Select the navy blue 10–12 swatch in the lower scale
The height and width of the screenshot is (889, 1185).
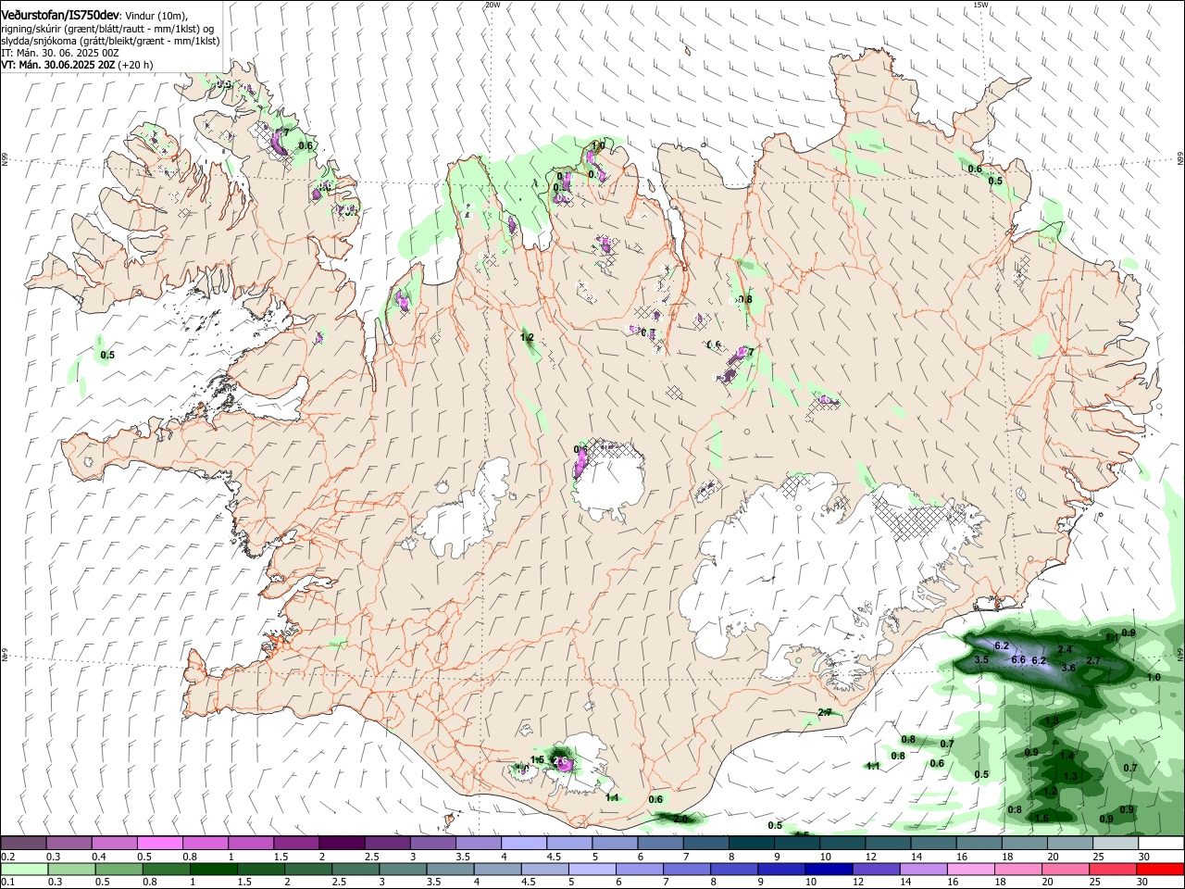(x=829, y=869)
